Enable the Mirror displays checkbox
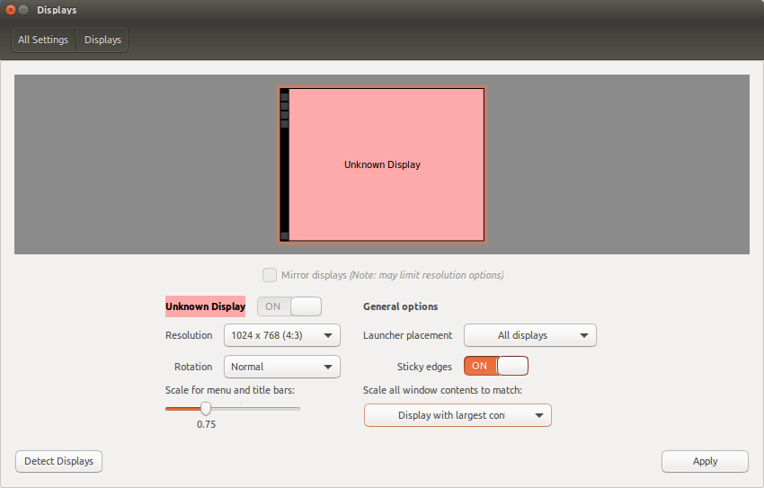The height and width of the screenshot is (488, 764). click(x=270, y=275)
